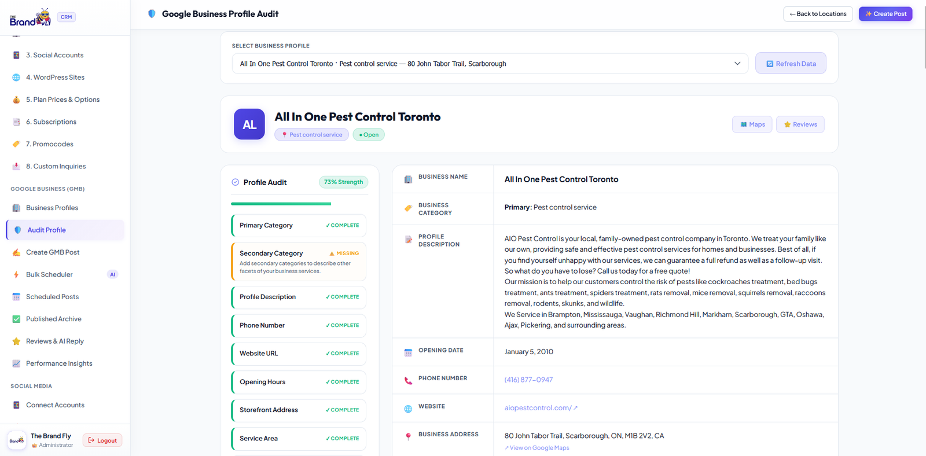Click the Subscriptions sidebar icon
This screenshot has width=926, height=456.
click(16, 122)
